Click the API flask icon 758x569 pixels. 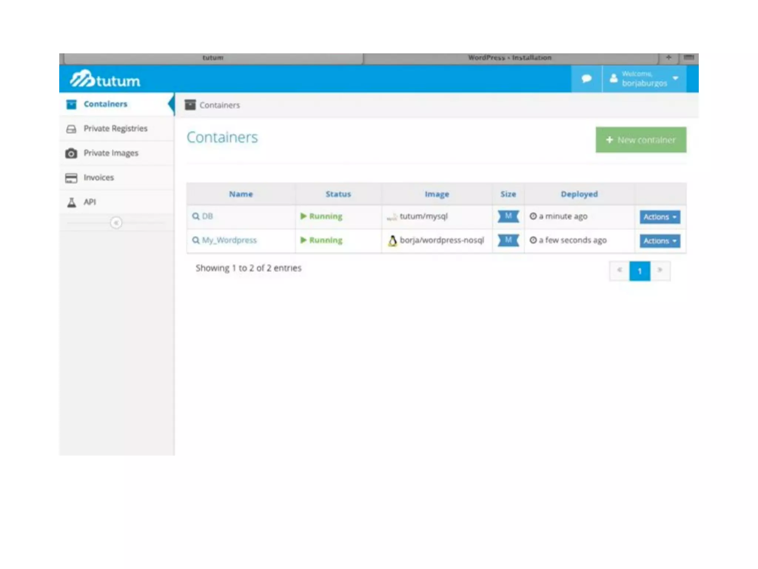[x=71, y=202]
